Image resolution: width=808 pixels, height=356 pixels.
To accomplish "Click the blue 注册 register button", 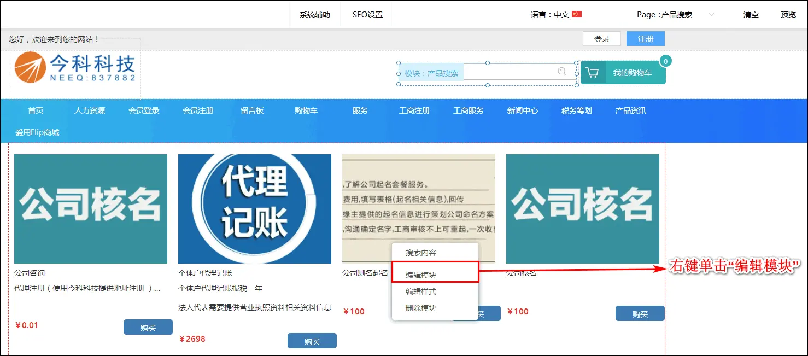I will tap(645, 39).
